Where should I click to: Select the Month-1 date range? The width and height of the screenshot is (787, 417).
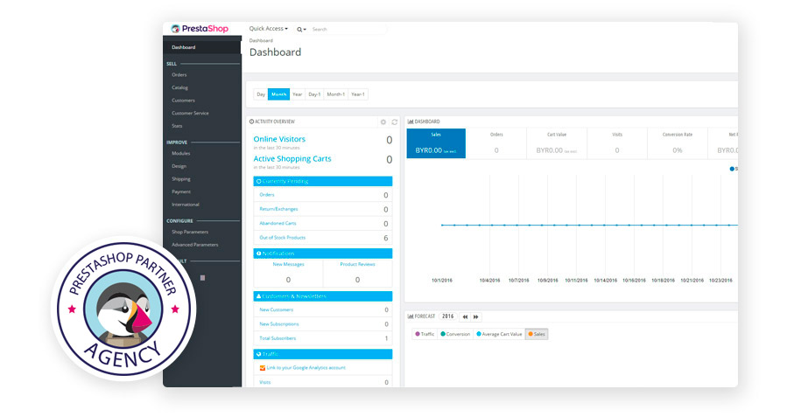click(336, 94)
